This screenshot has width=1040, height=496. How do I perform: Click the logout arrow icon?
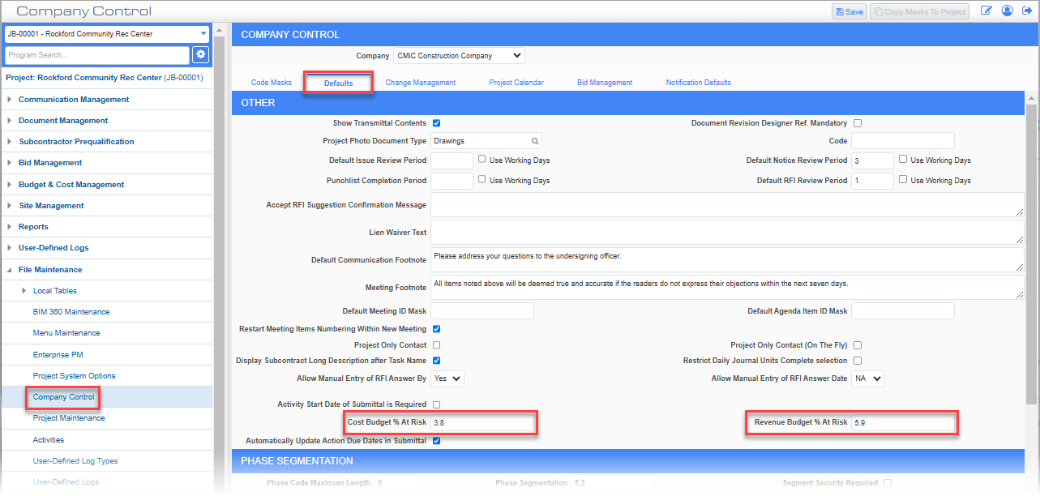(x=1028, y=11)
